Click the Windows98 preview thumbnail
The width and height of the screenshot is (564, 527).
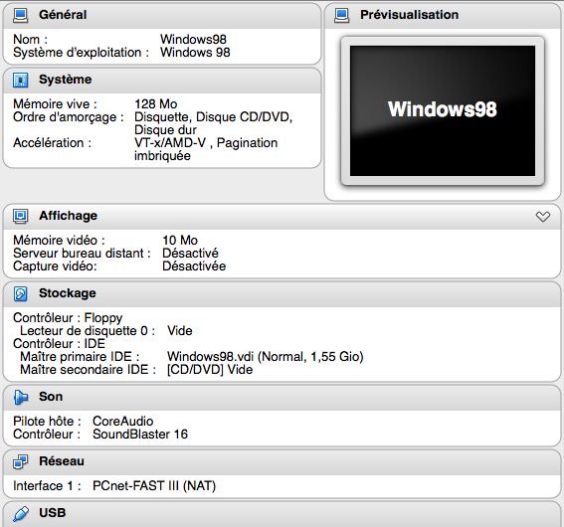[x=443, y=110]
